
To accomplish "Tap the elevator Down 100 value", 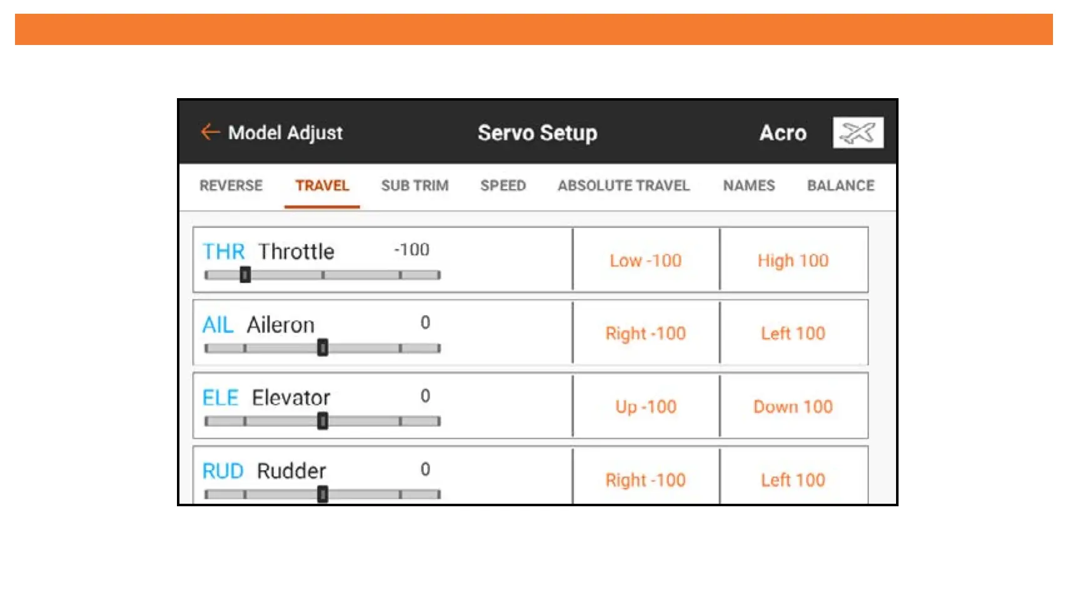I will pos(793,407).
